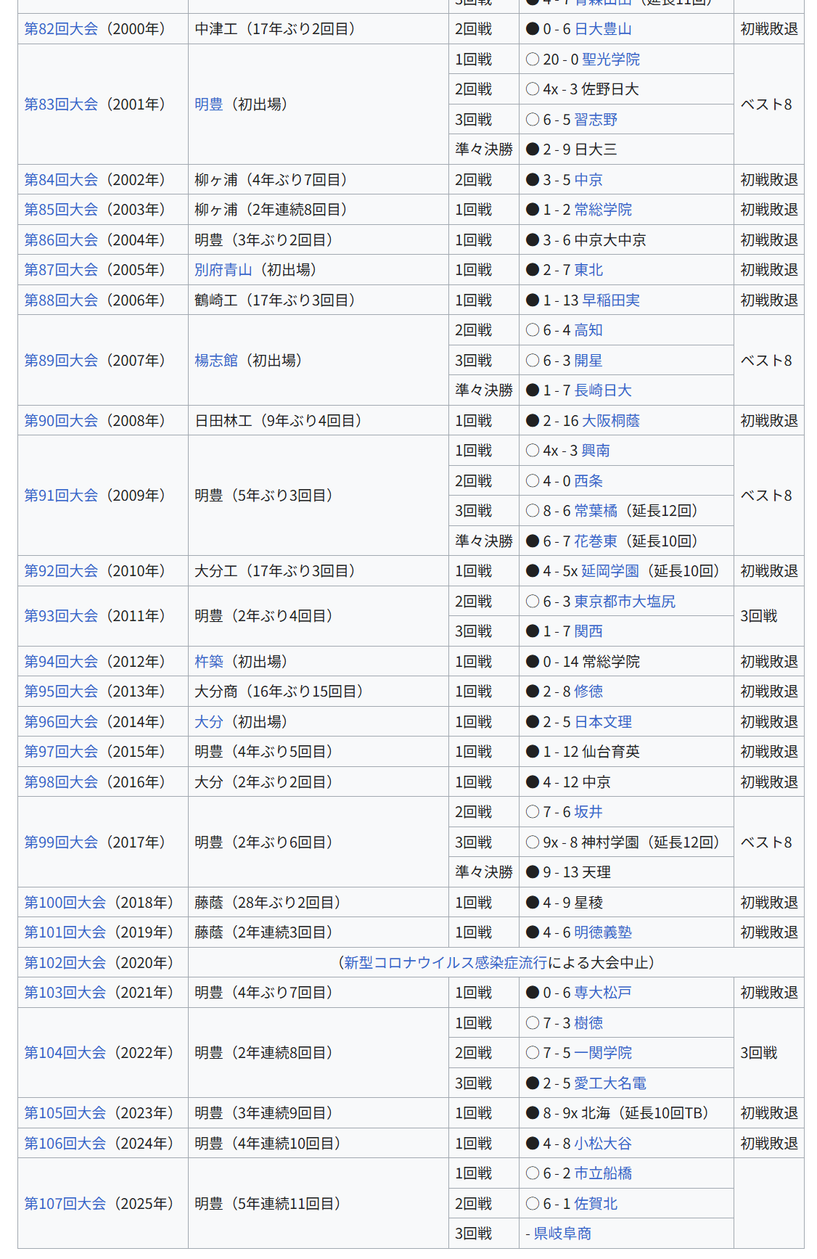
Task: Open the 第84回大会 link
Action: (x=61, y=180)
